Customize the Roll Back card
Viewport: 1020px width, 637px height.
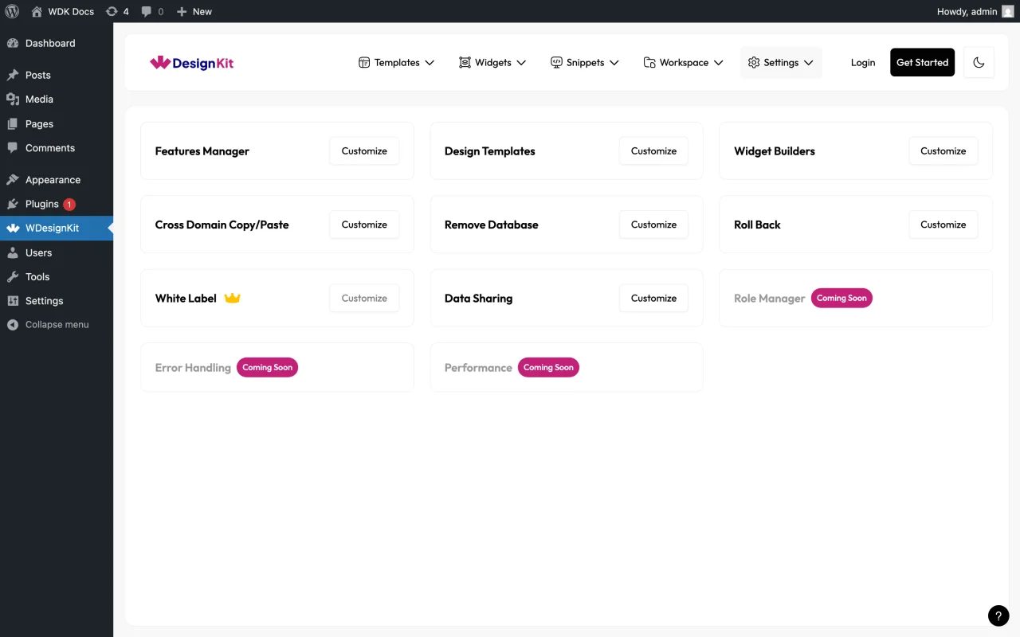tap(943, 225)
